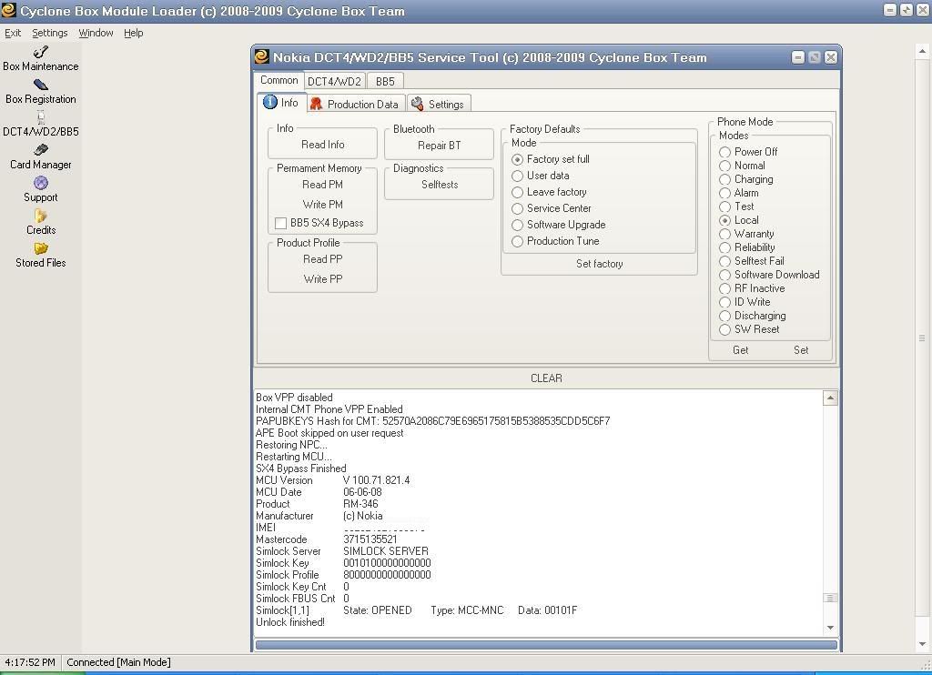Click the CLEAR log button
The height and width of the screenshot is (675, 932).
pos(546,378)
